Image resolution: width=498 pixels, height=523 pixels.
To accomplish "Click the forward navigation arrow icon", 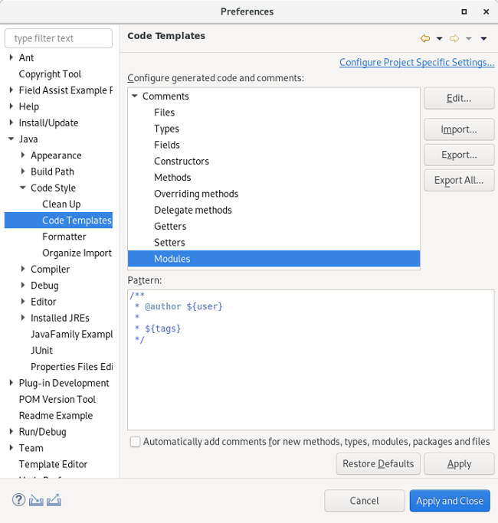I will [x=454, y=38].
